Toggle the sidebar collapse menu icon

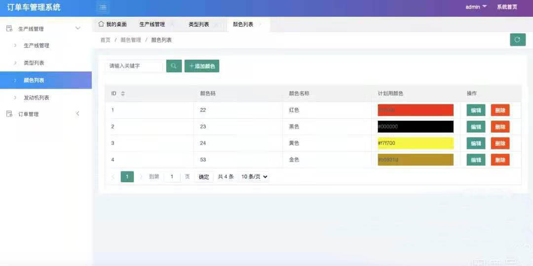(x=103, y=7)
